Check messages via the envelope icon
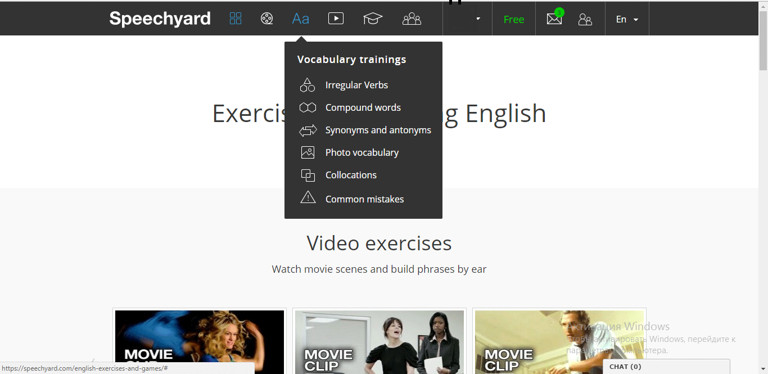This screenshot has width=768, height=374. (554, 19)
